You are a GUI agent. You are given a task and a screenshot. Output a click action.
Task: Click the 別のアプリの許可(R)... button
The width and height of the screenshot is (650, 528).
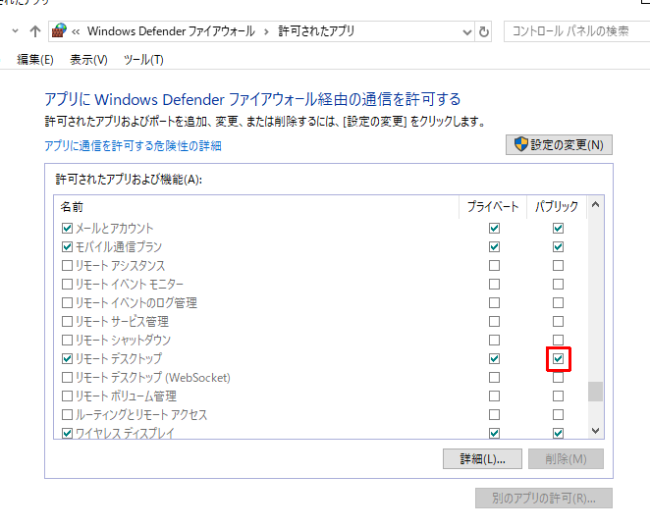click(x=544, y=499)
